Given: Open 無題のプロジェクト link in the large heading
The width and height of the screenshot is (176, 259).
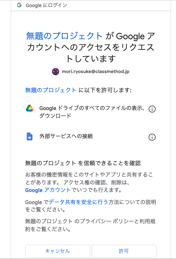Looking at the screenshot, I should click(64, 36).
